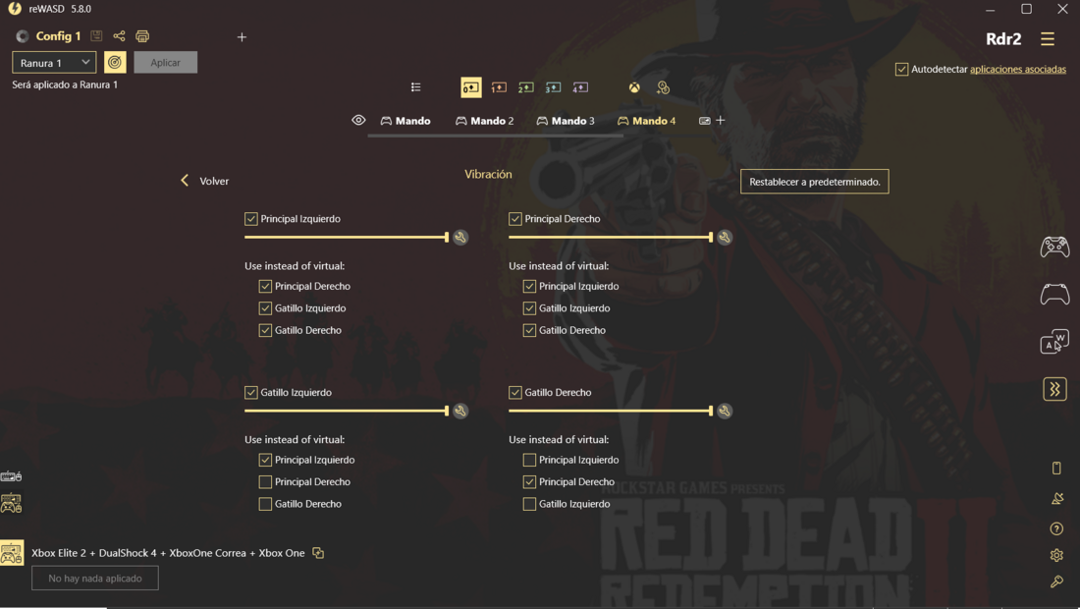Image resolution: width=1080 pixels, height=609 pixels.
Task: Open the help question mark icon
Action: (1056, 528)
